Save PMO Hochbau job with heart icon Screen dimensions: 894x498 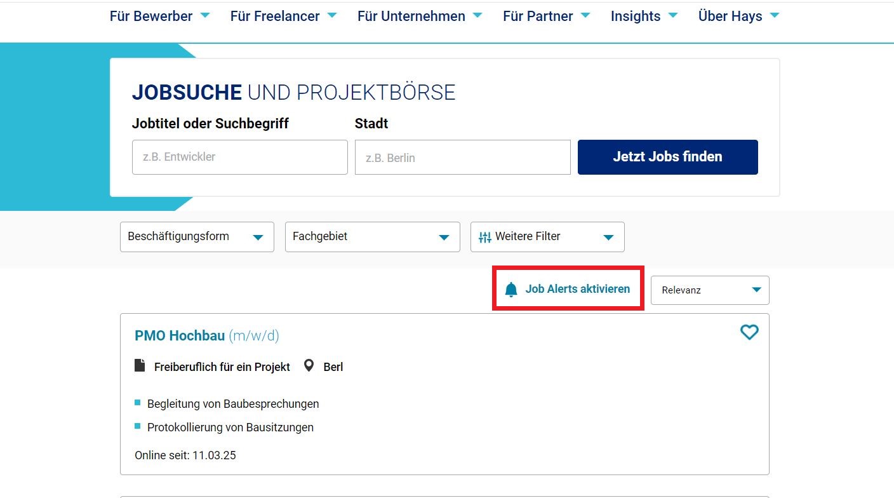pos(750,332)
